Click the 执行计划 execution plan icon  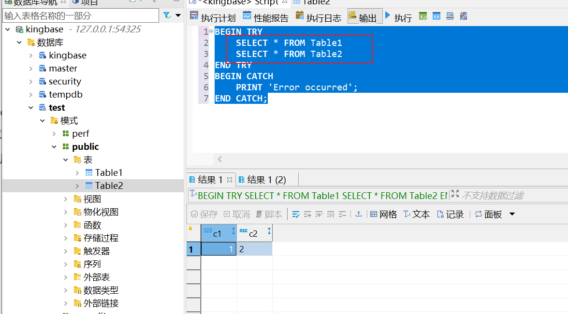pos(194,16)
